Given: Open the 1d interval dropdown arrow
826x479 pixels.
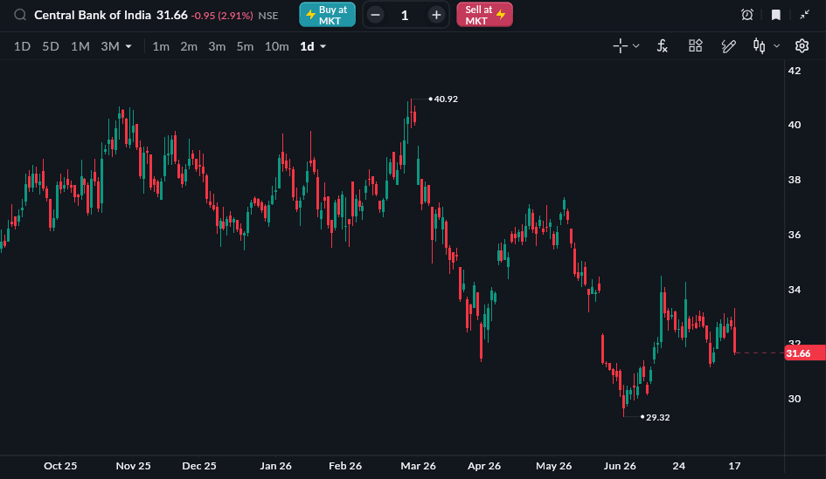Looking at the screenshot, I should click(x=323, y=47).
